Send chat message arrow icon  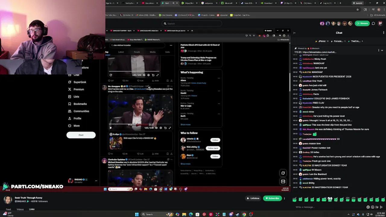(381, 207)
